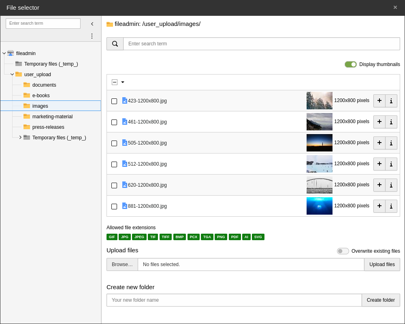This screenshot has width=405, height=324.
Task: Show info for 512-1200x800.jpg
Action: pyautogui.click(x=391, y=164)
